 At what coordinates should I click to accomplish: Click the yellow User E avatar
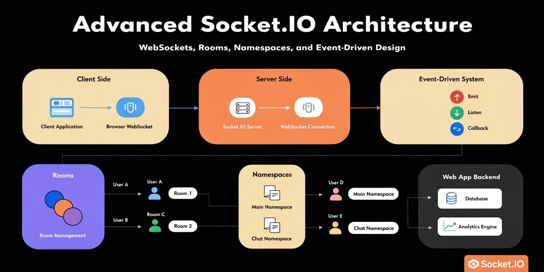(x=335, y=228)
